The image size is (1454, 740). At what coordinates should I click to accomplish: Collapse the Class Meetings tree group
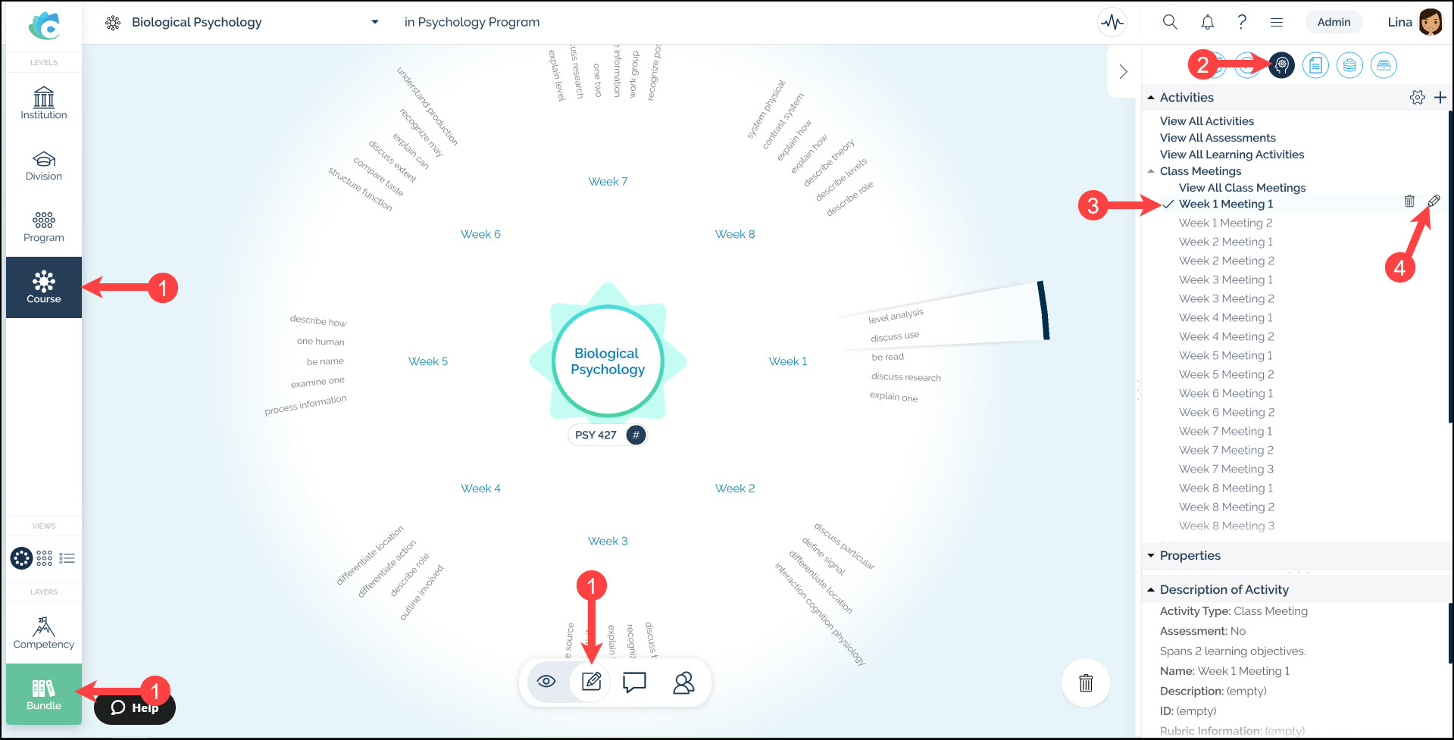[x=1152, y=171]
